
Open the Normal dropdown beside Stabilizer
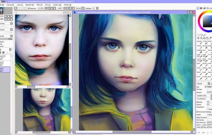(x=80, y=8)
